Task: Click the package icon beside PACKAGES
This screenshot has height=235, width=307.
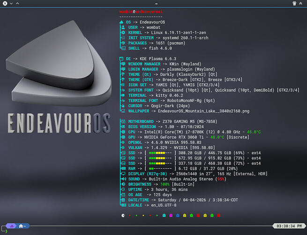Action: coord(123,43)
